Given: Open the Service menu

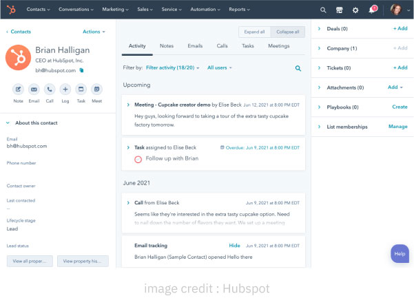Looking at the screenshot, I should (172, 9).
